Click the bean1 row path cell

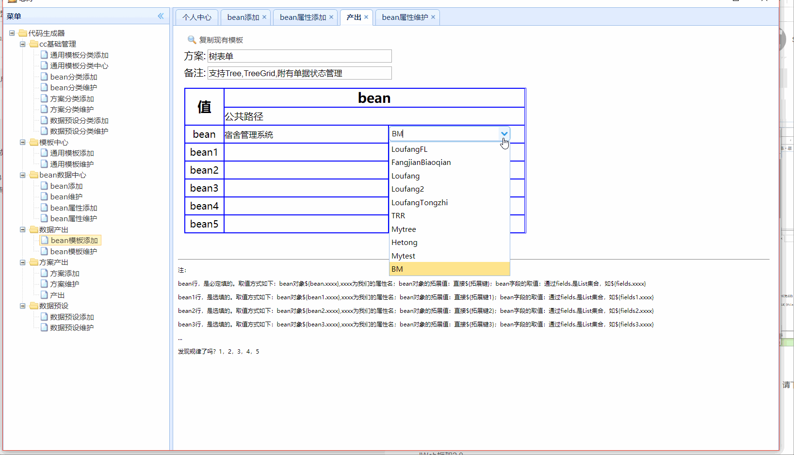click(306, 152)
